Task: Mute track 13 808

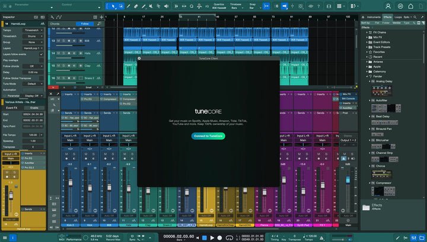Action: point(58,41)
